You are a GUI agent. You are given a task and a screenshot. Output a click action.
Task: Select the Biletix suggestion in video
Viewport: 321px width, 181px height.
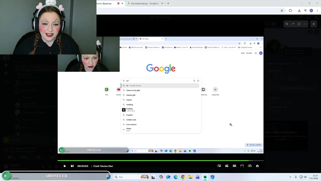click(161, 129)
